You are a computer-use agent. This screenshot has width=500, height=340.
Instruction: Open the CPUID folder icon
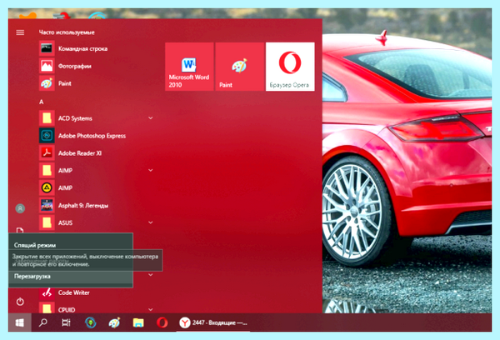(47, 308)
